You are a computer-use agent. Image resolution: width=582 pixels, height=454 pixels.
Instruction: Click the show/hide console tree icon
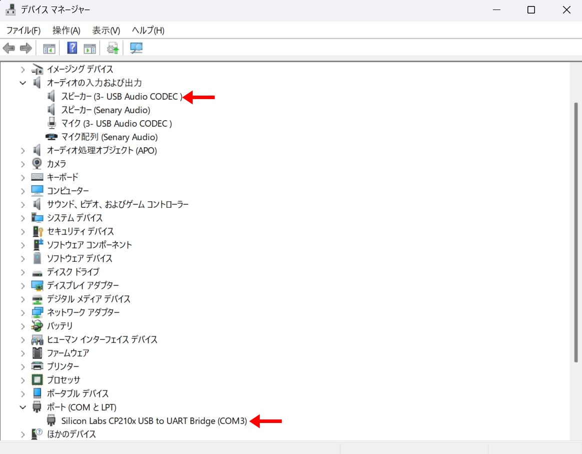point(49,49)
